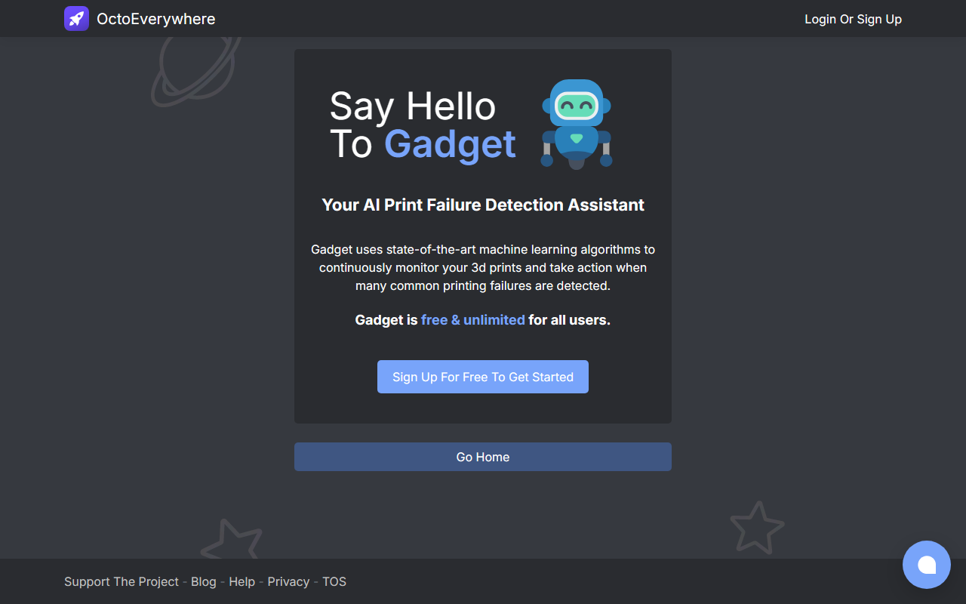Open the chat support bubble
Viewport: 966px width, 604px height.
pos(927,565)
